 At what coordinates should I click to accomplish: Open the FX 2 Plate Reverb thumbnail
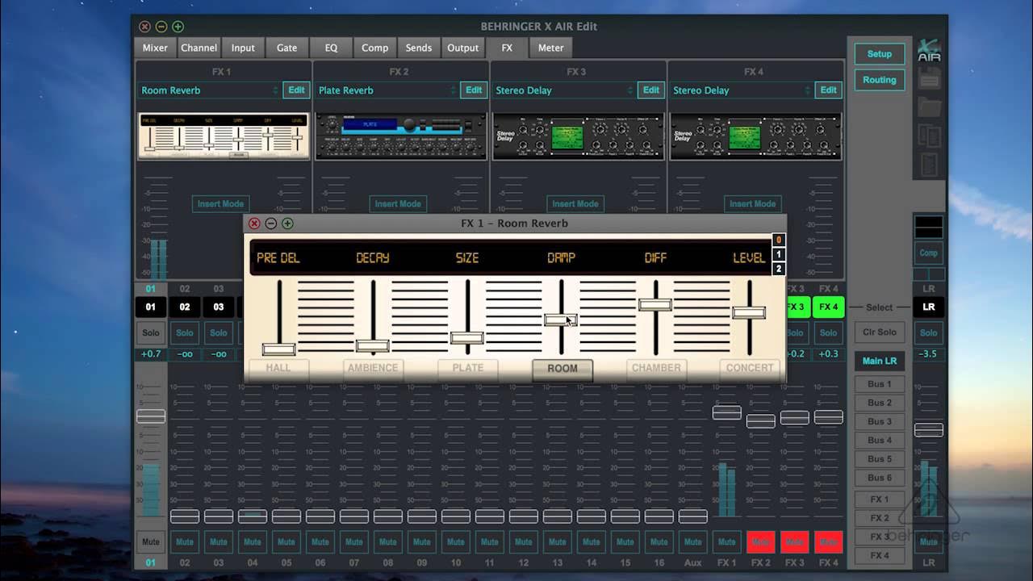[x=401, y=136]
